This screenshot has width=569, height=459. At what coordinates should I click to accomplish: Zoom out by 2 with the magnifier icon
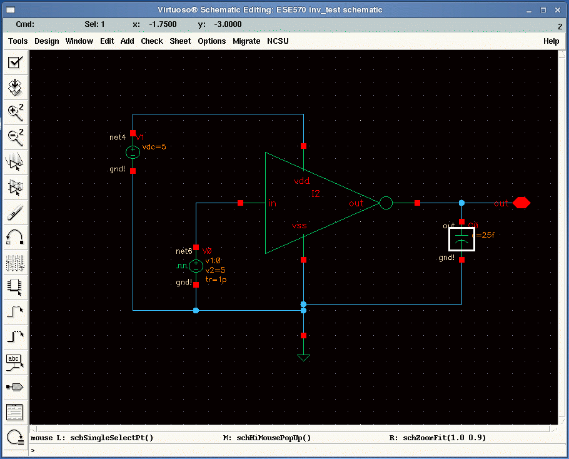[15, 138]
